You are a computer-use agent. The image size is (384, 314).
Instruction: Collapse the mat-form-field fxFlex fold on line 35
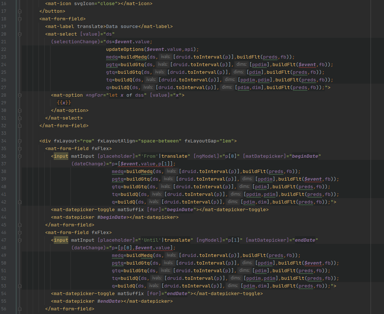click(x=20, y=149)
